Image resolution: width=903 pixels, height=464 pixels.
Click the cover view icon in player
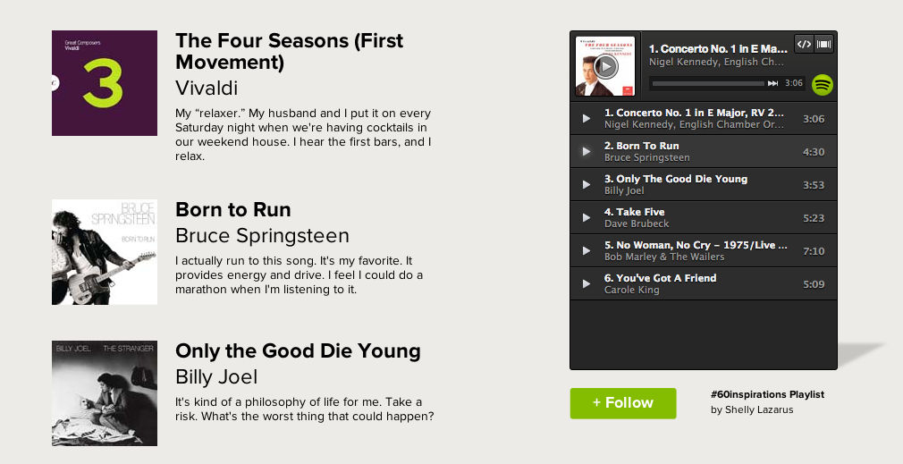[x=824, y=44]
